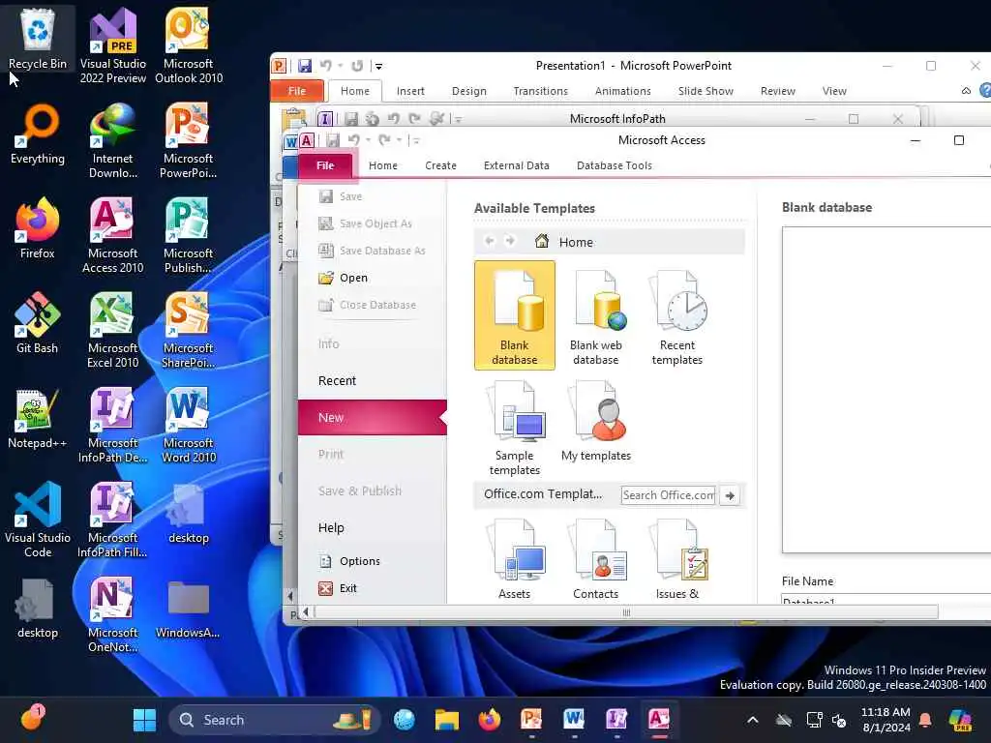Open Microsoft InfoPath Filler desktop shortcut
This screenshot has width=991, height=743.
[x=112, y=520]
